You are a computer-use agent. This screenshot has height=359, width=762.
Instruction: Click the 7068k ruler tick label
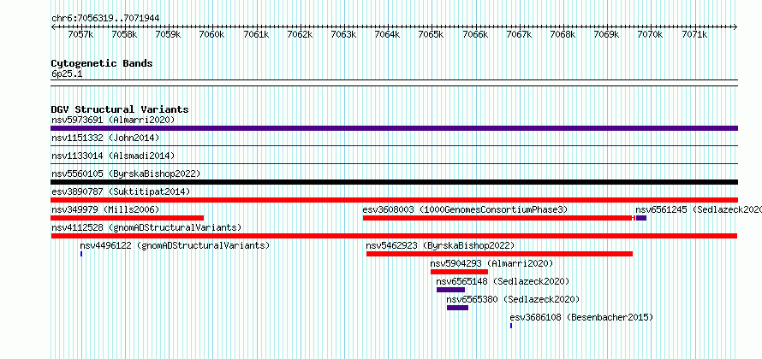(563, 34)
